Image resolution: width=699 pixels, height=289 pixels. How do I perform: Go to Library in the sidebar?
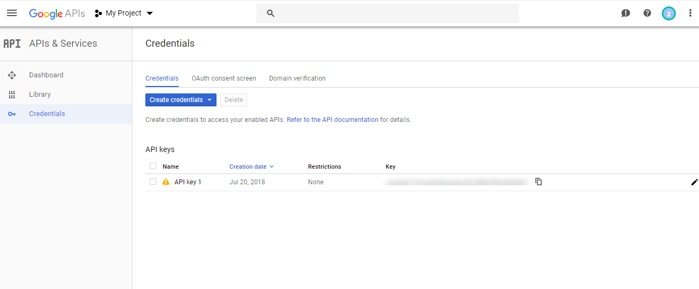[40, 95]
